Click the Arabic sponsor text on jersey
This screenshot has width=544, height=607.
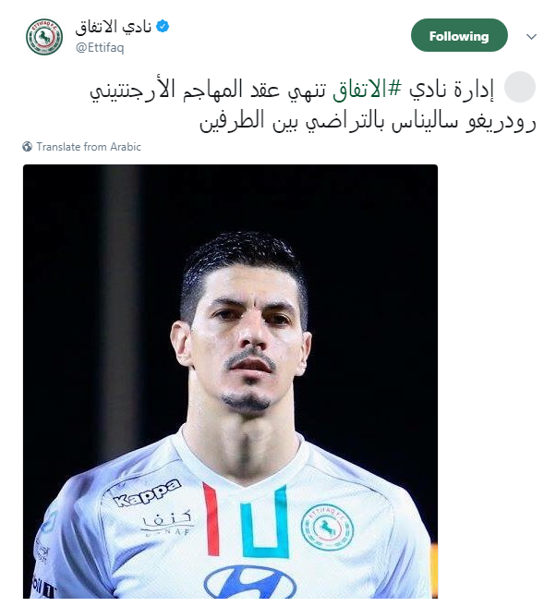pos(167,522)
